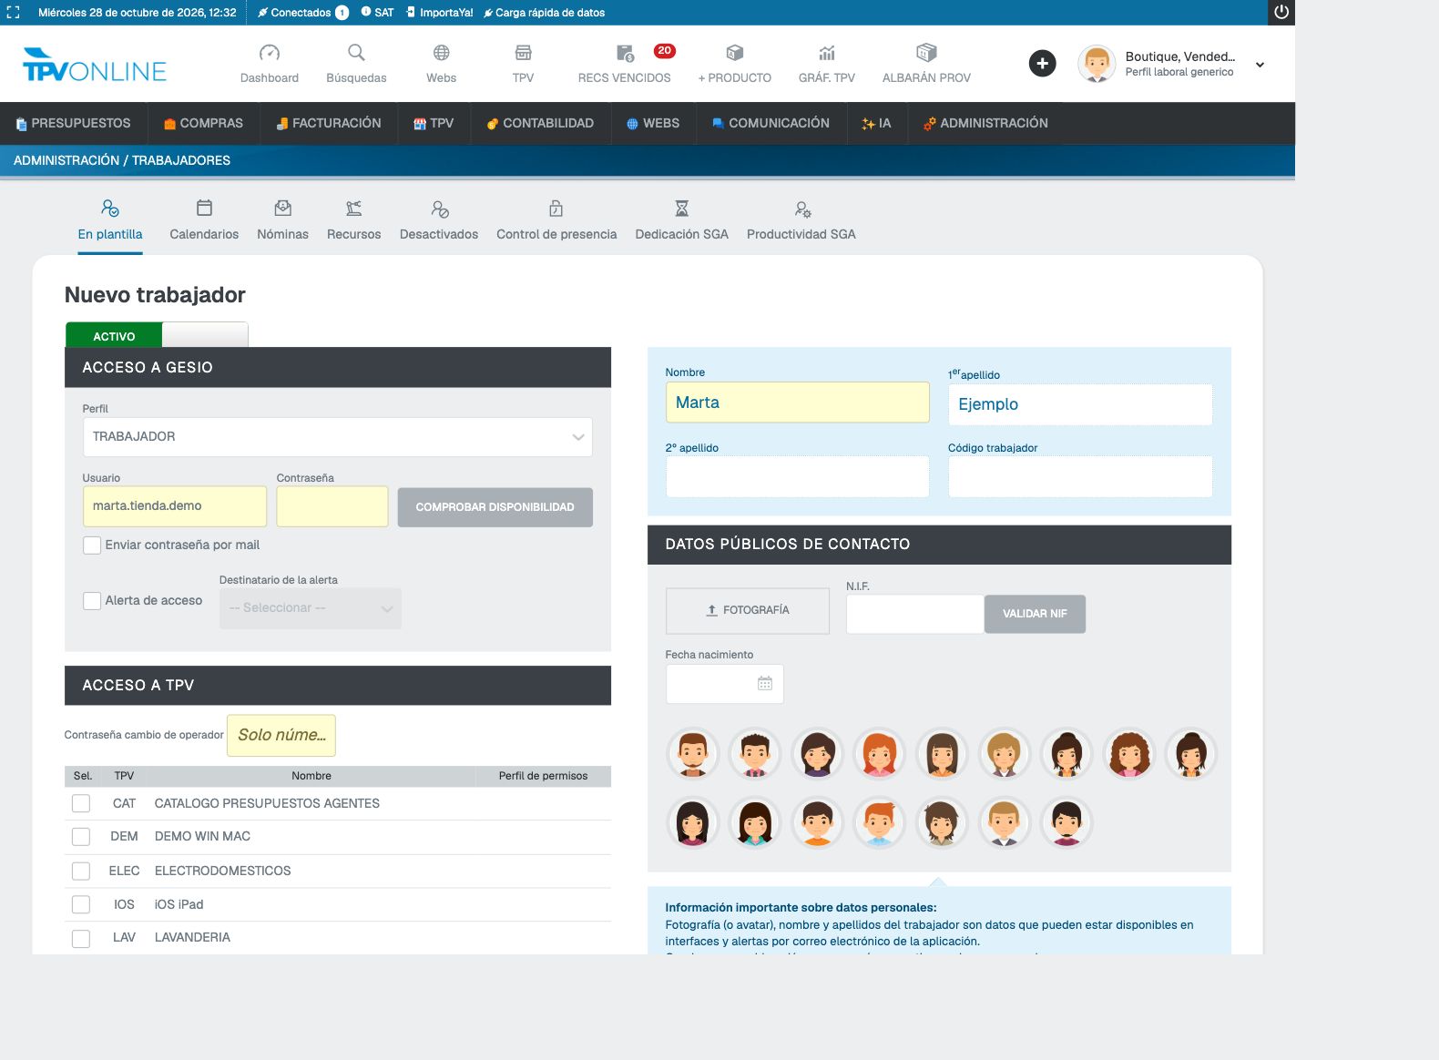Switch to the Calendarios tab
This screenshot has height=1060, width=1439.
tap(204, 221)
